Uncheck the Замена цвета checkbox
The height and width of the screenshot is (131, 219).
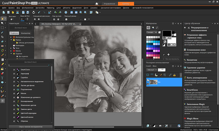click(14, 109)
